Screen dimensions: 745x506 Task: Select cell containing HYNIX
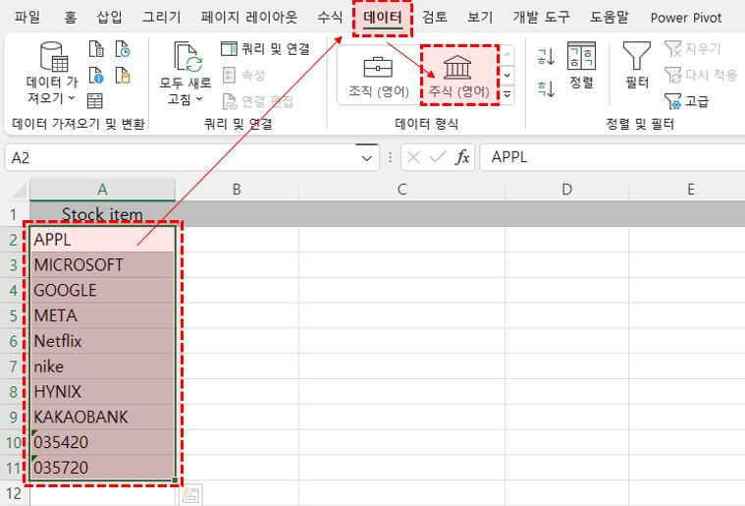click(x=102, y=391)
